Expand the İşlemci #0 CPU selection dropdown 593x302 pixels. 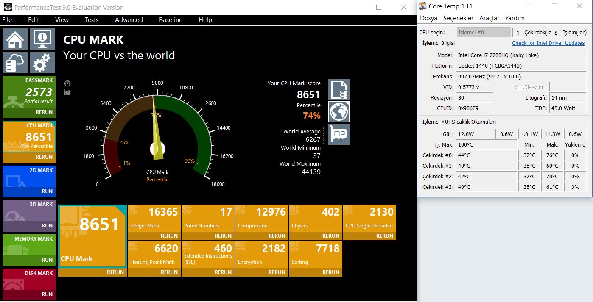484,32
